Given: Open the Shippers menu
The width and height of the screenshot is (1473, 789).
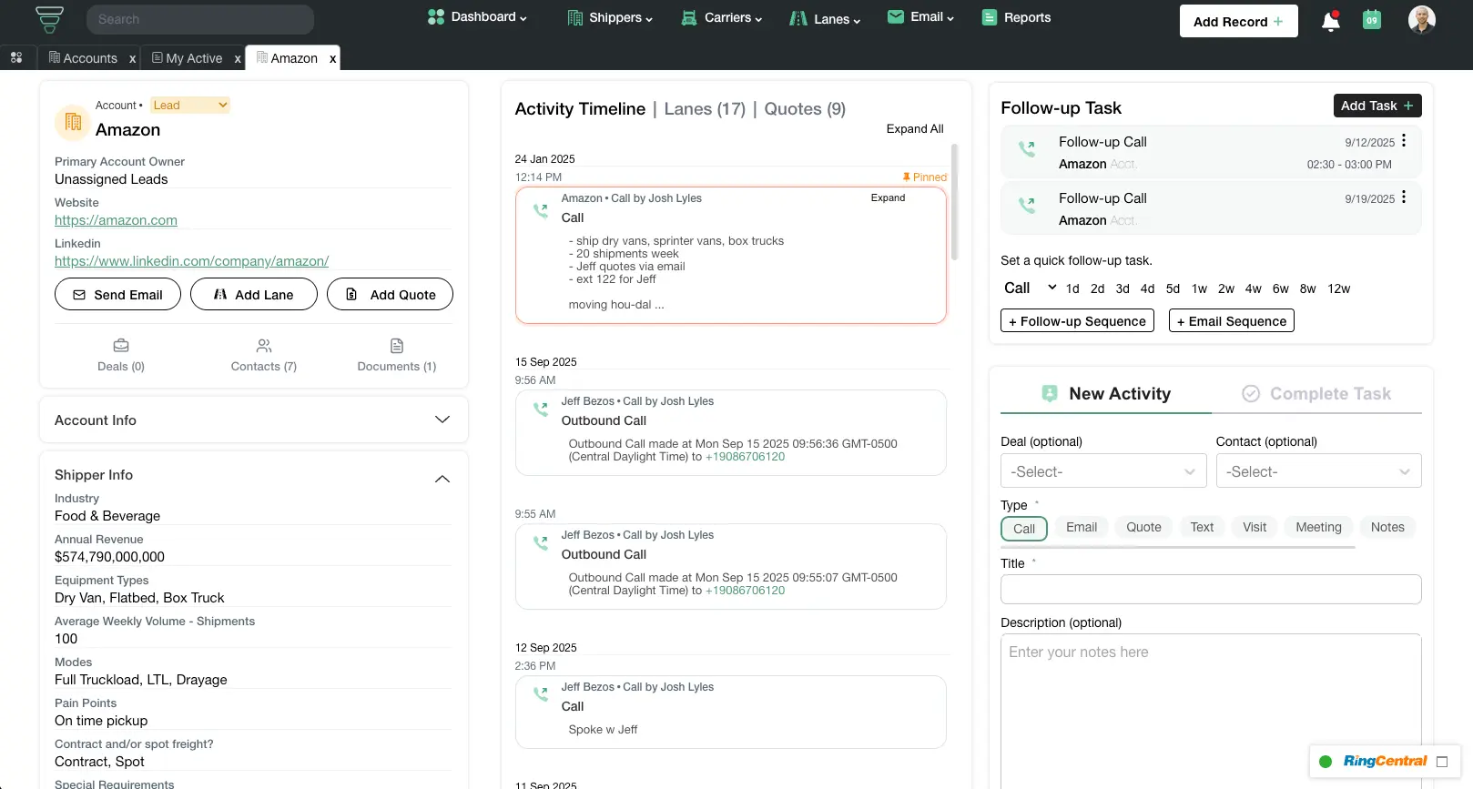Looking at the screenshot, I should (610, 18).
